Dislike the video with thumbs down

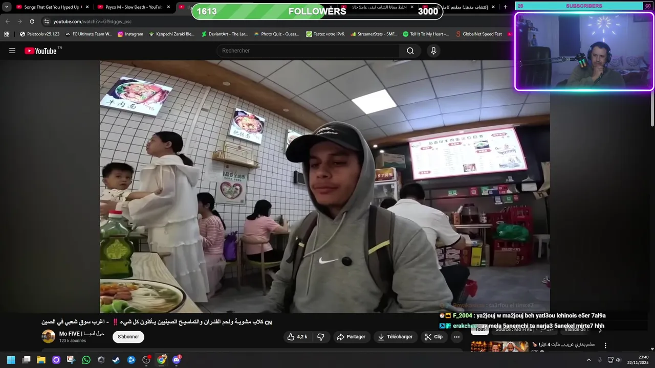[321, 337]
